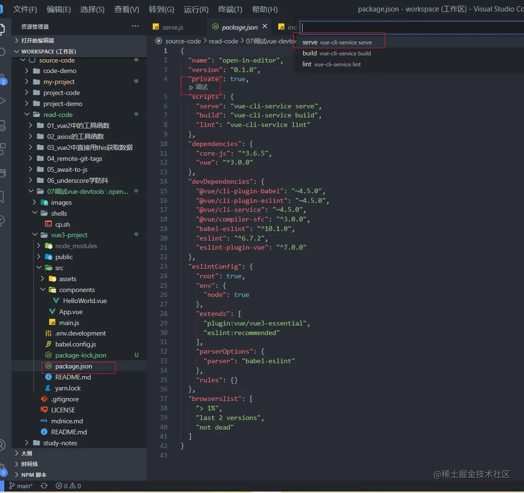Expand the 打开的编辑器 section
The image size is (524, 493).
click(79, 41)
